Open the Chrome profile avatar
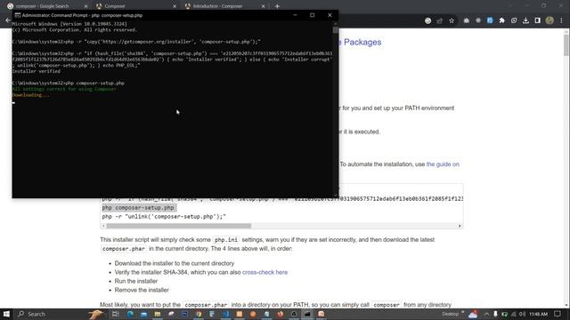 pyautogui.click(x=550, y=20)
